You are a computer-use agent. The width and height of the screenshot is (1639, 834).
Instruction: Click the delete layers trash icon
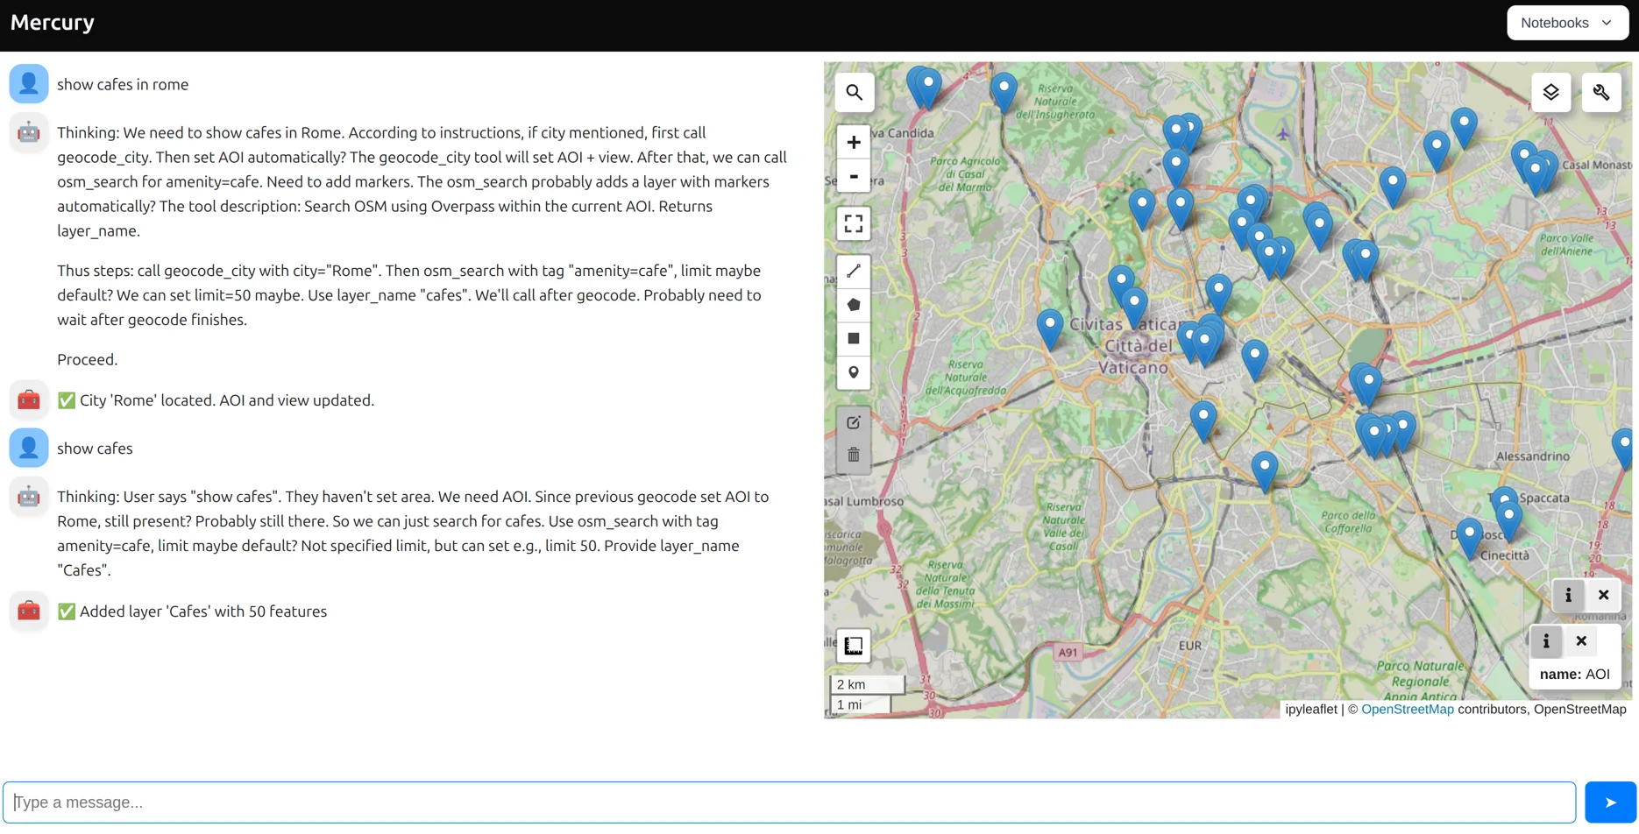coord(854,456)
